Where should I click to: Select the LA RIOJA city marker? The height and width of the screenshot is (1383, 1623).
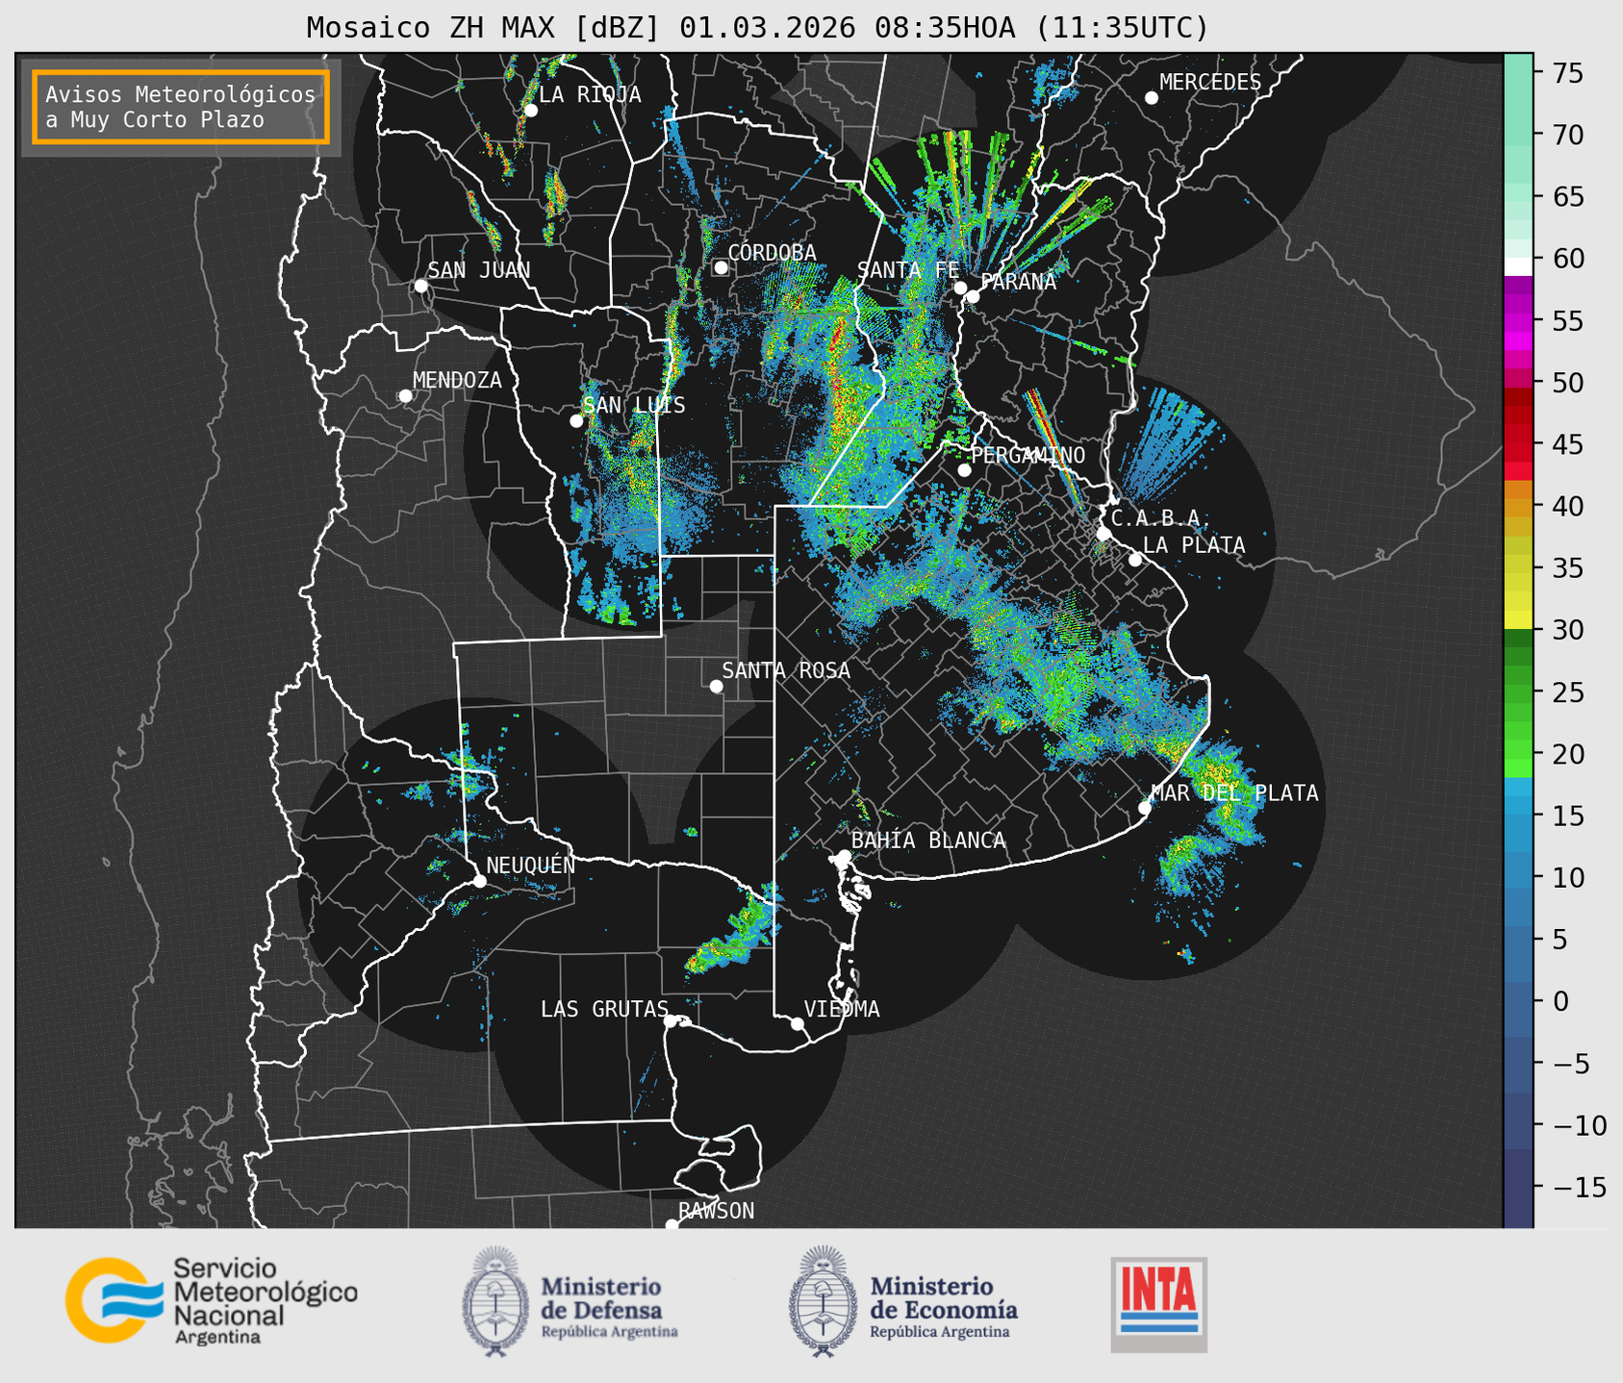click(x=530, y=111)
